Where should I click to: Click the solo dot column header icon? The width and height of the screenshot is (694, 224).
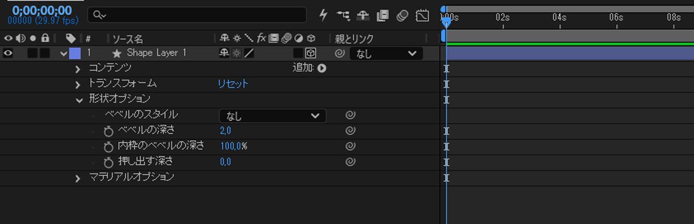coord(34,39)
